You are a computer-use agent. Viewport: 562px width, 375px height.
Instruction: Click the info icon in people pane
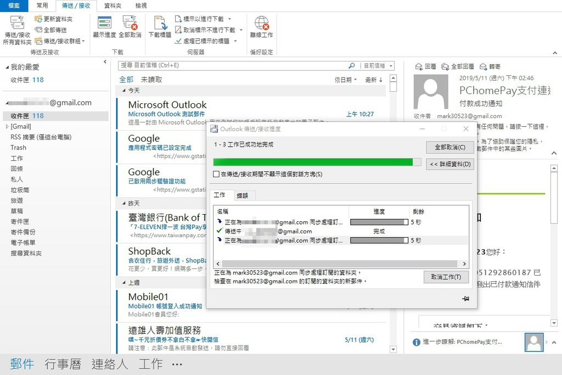pos(417,343)
